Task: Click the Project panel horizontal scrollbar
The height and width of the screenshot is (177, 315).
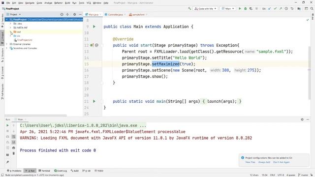Action: [x=36, y=116]
